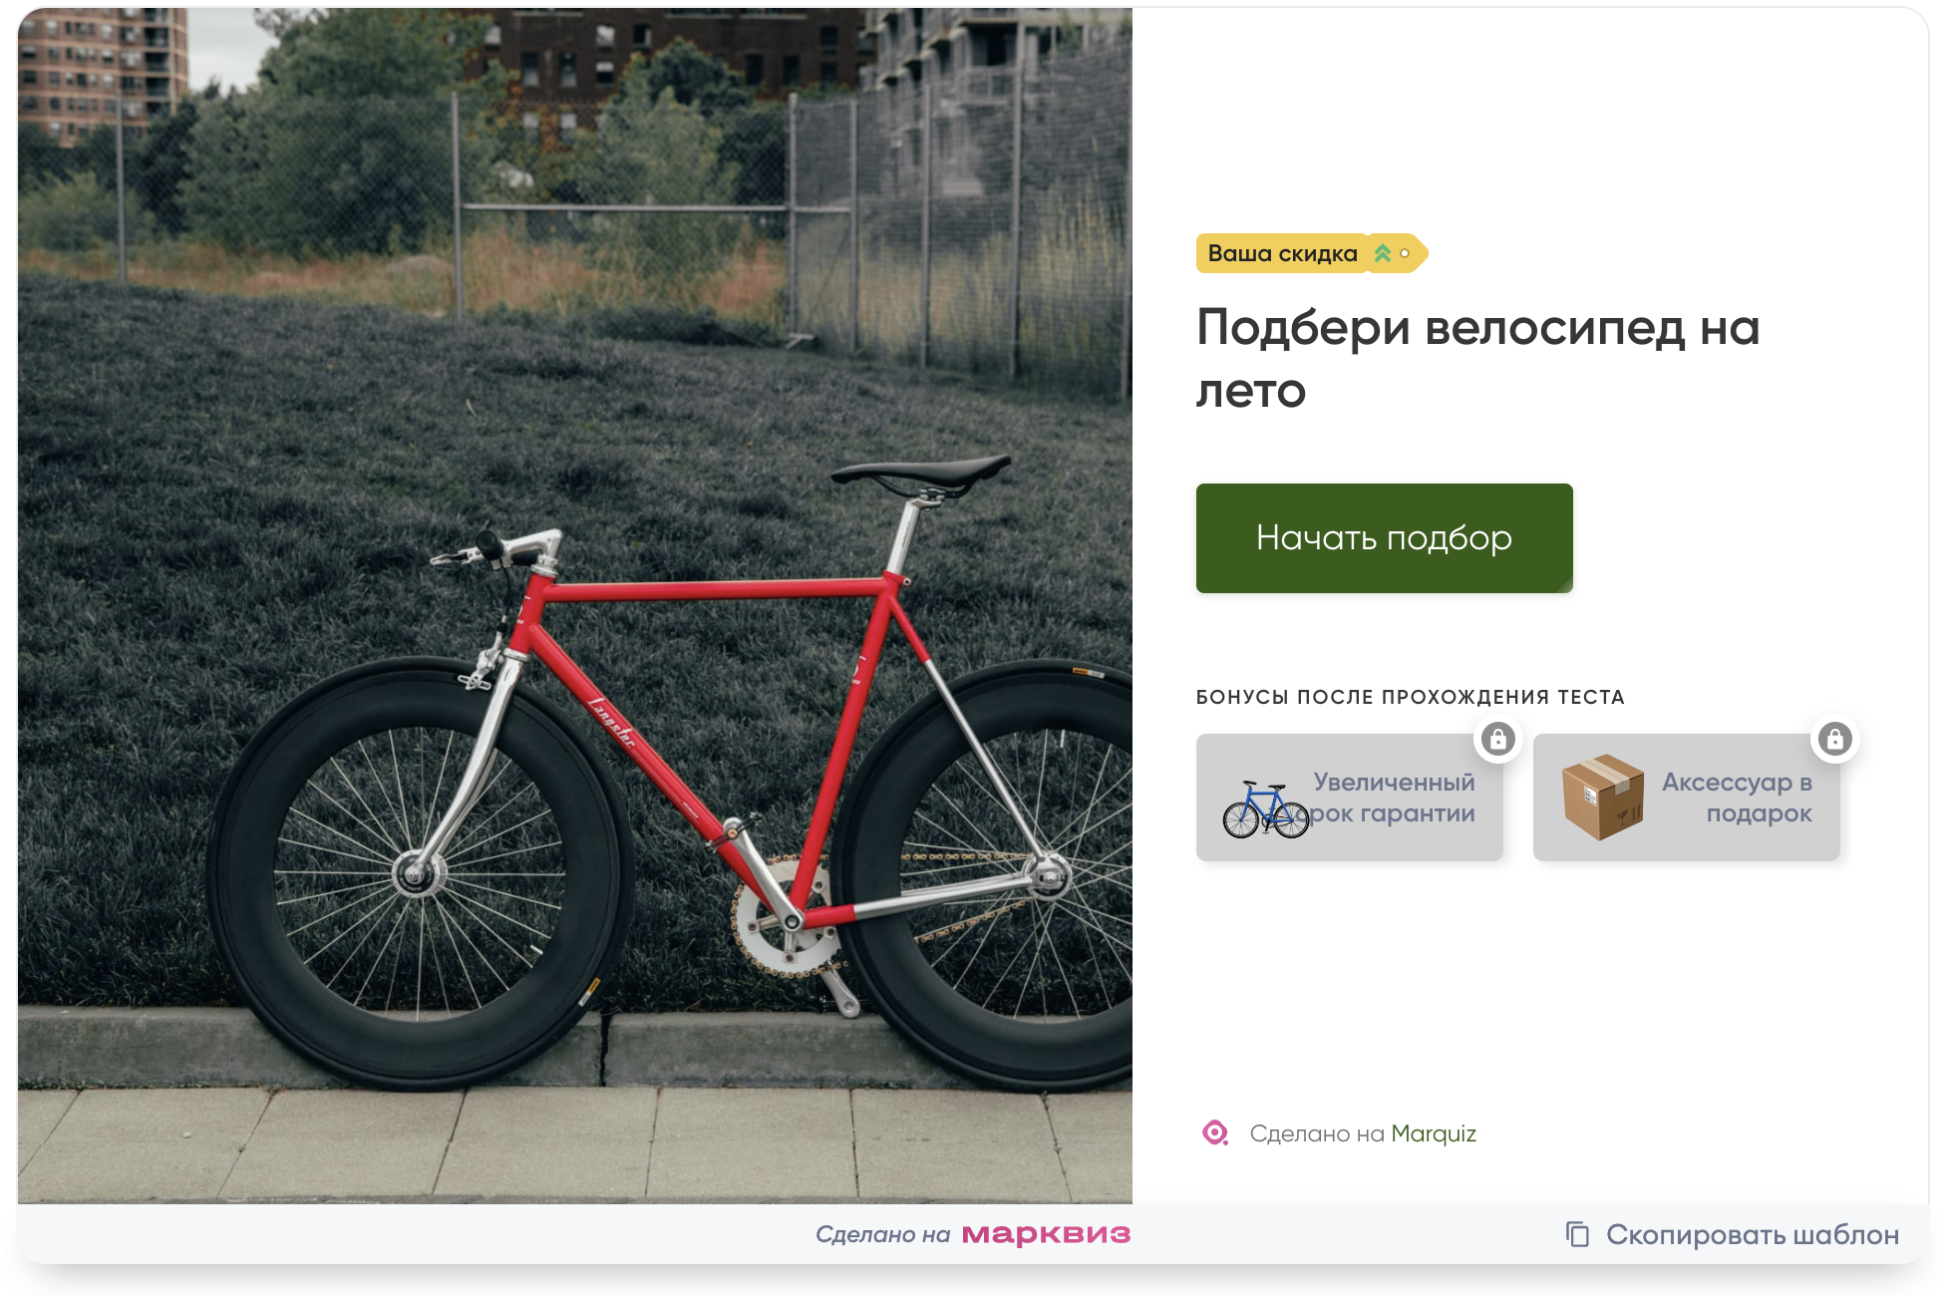1944x1296 pixels.
Task: Open the Marquiz link in footer text
Action: click(x=1434, y=1134)
